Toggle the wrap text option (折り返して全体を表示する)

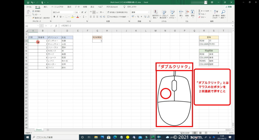coord(117,12)
